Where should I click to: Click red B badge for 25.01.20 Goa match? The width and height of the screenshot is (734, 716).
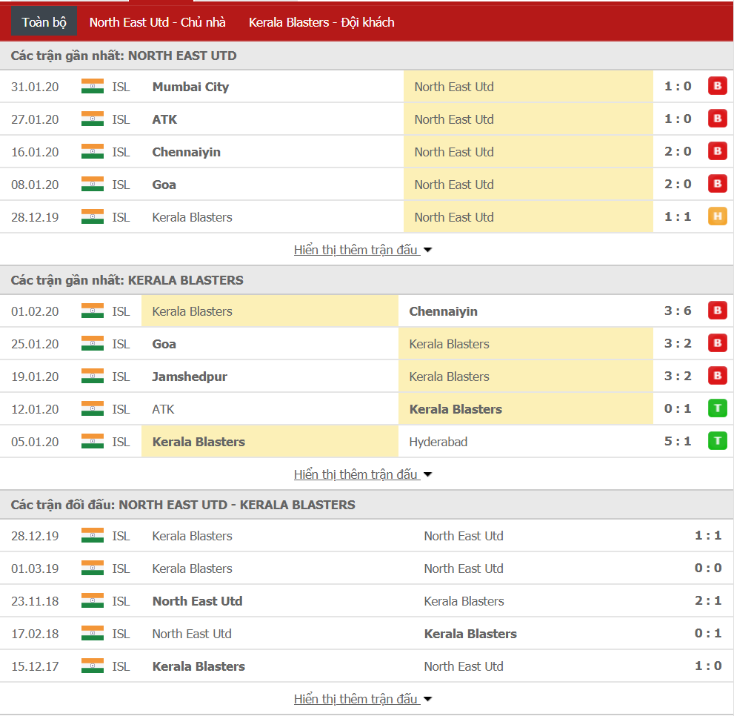[x=717, y=343]
